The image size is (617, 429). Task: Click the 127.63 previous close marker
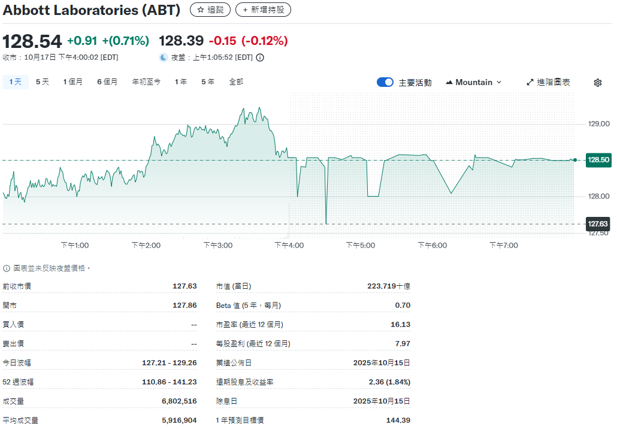coord(598,224)
